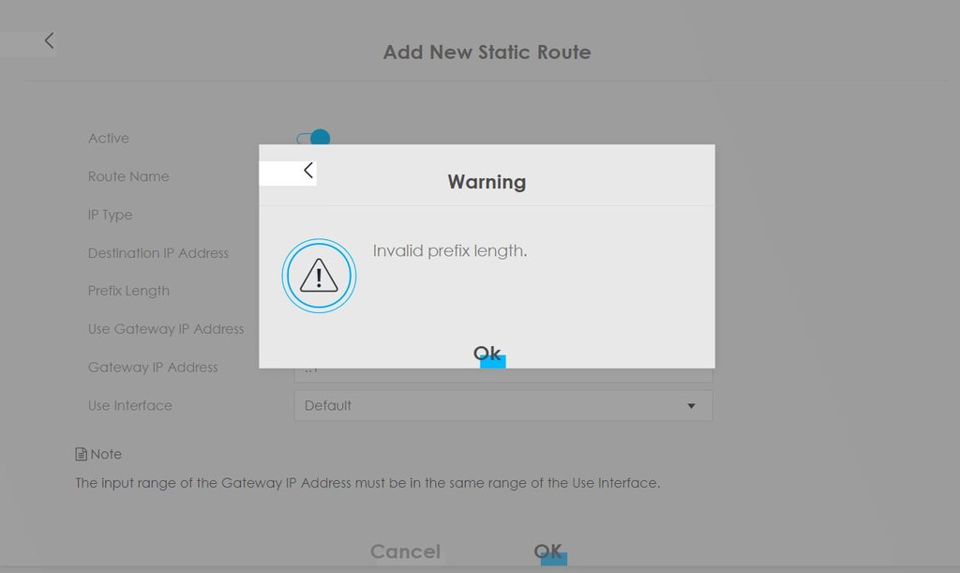Viewport: 960px width, 573px height.
Task: Confirm static route with bottom OK
Action: pos(547,551)
